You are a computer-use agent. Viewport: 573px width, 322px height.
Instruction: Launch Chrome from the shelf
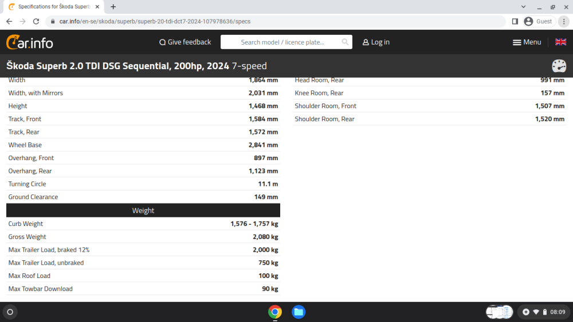point(275,312)
